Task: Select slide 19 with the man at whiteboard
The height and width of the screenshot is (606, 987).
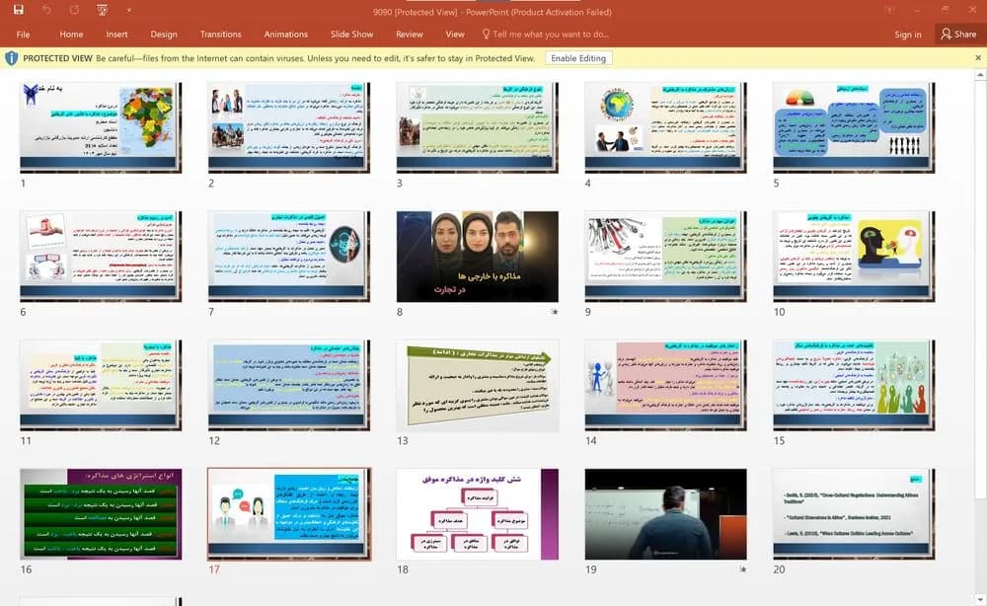Action: pos(665,514)
